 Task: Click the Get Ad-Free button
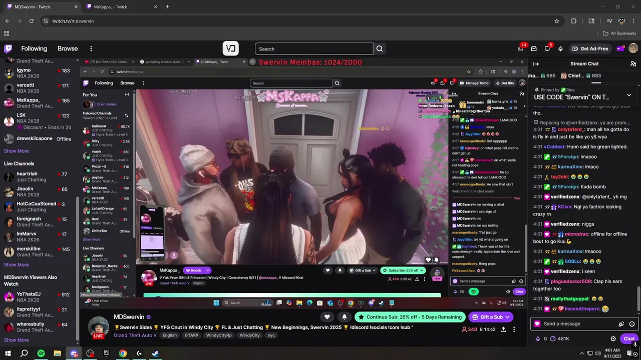(590, 48)
